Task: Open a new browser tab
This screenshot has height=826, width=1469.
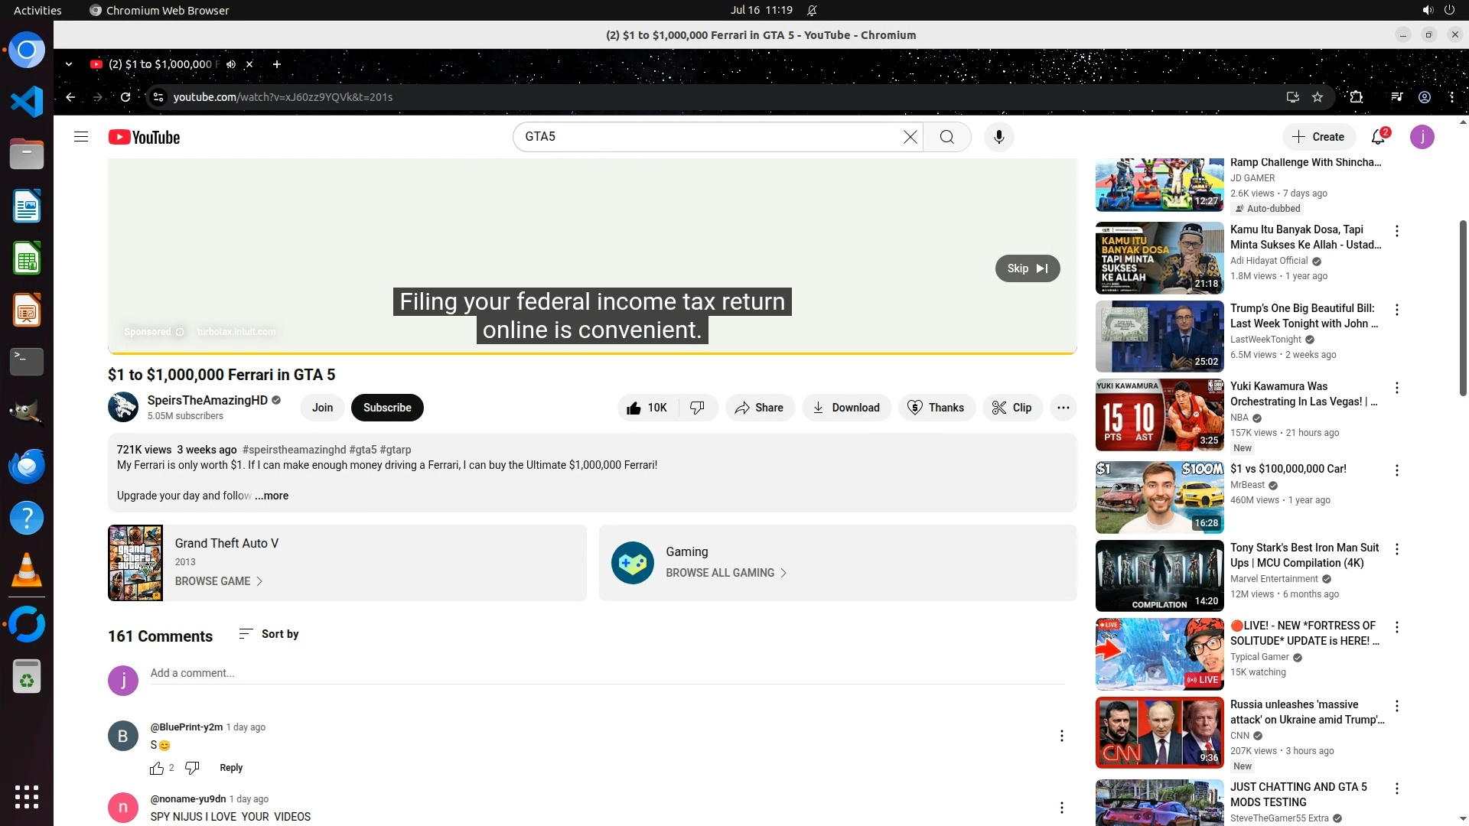Action: (277, 64)
